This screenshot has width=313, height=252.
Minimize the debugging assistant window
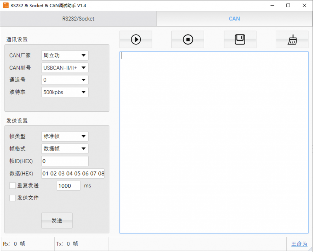click(272, 6)
